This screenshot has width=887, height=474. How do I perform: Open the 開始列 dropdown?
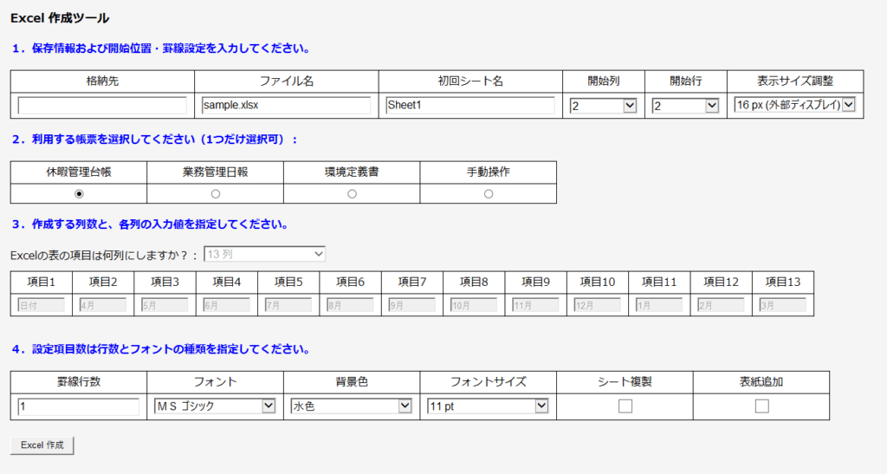[x=604, y=106]
